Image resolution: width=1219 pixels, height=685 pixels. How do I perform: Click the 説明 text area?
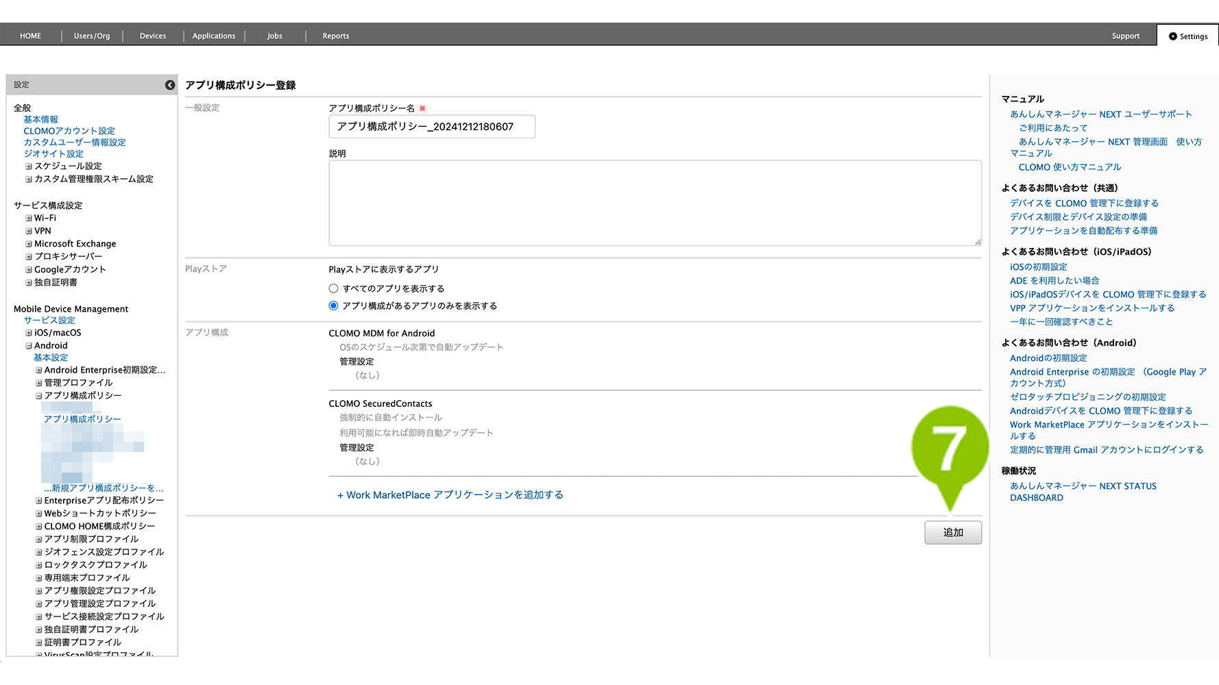coord(655,203)
